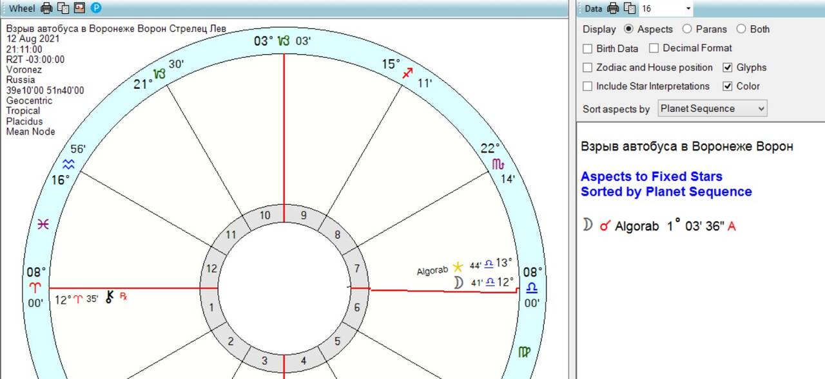Click the chart title in the Data panel

(687, 147)
